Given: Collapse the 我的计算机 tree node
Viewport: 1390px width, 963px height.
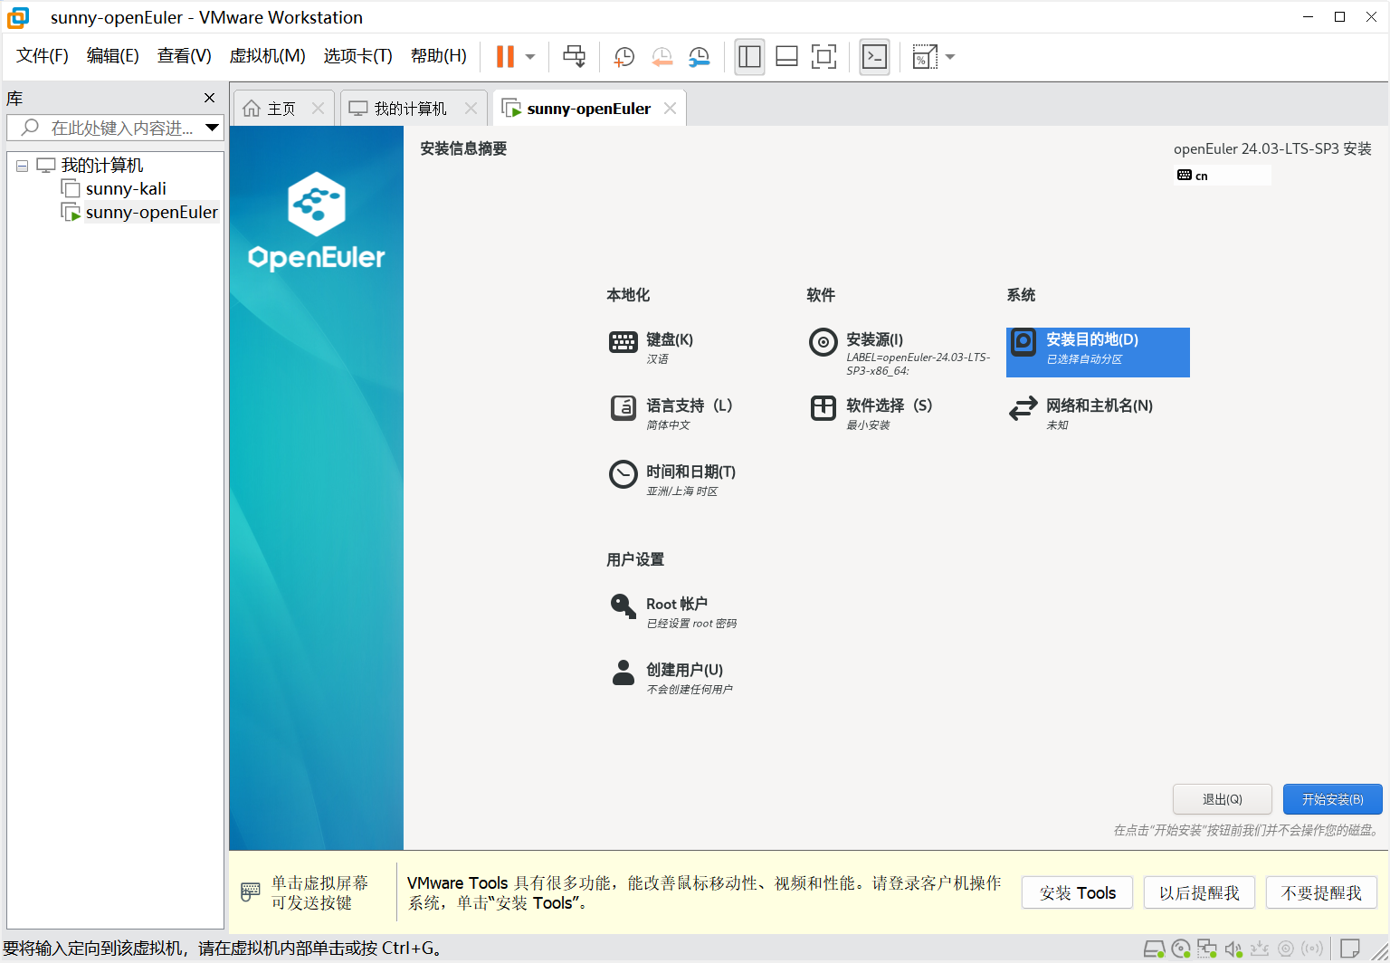Looking at the screenshot, I should click(x=22, y=166).
